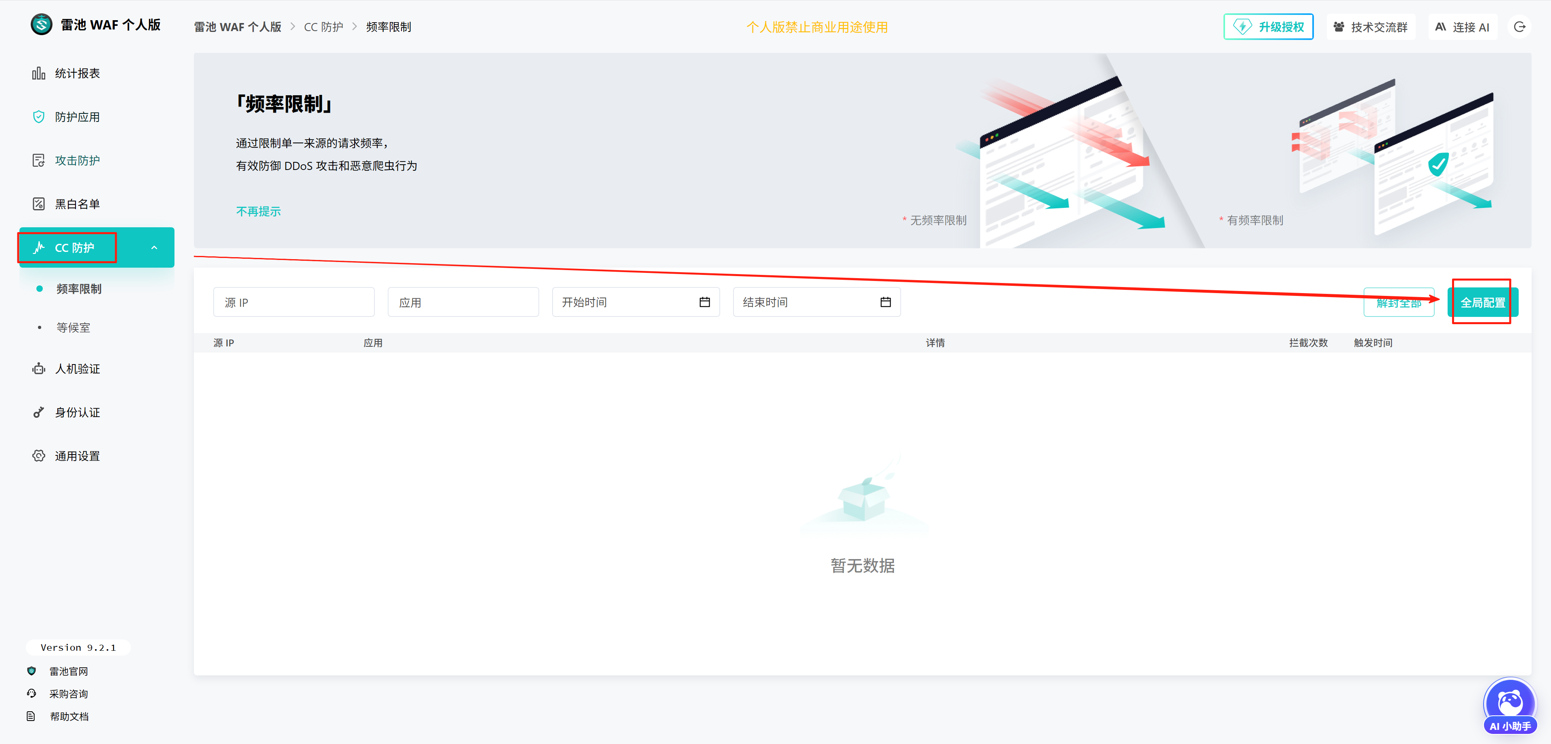Click the 统计报表 bar chart icon
This screenshot has height=744, width=1551.
(38, 73)
